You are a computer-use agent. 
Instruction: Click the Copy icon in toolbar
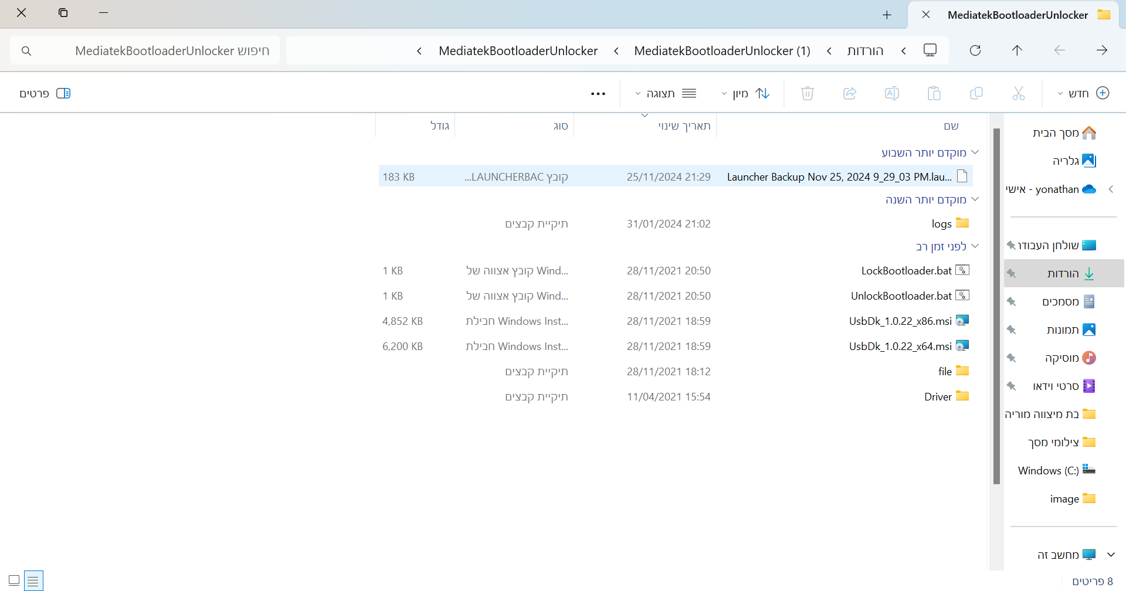coord(976,93)
